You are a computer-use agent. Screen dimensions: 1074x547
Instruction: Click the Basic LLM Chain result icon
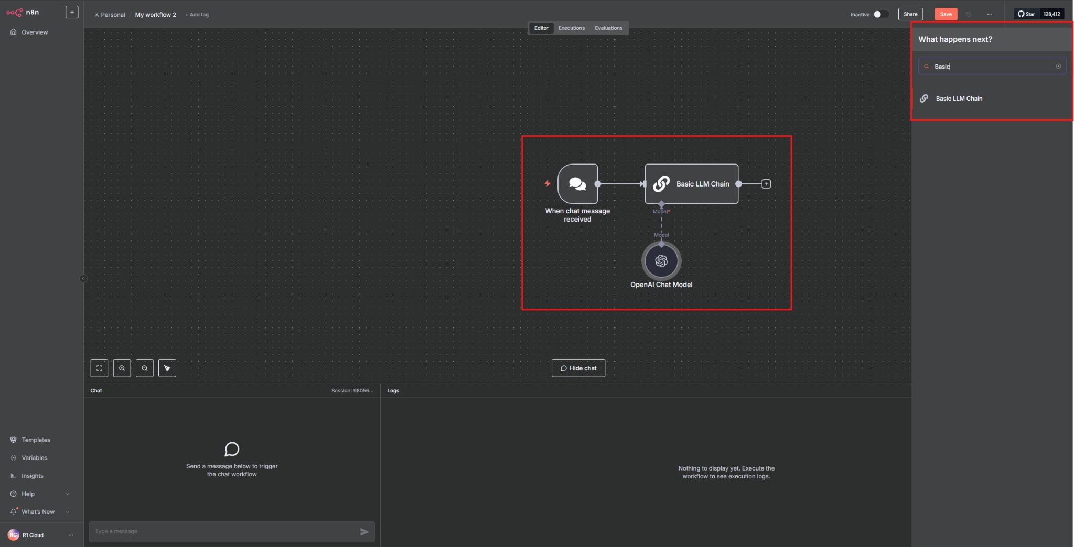coord(924,99)
